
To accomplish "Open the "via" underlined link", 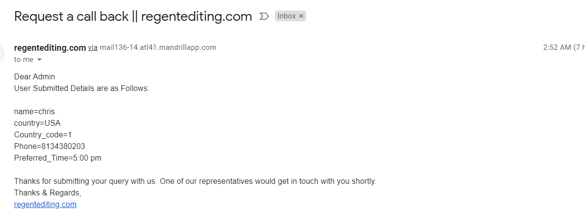I will [x=92, y=47].
